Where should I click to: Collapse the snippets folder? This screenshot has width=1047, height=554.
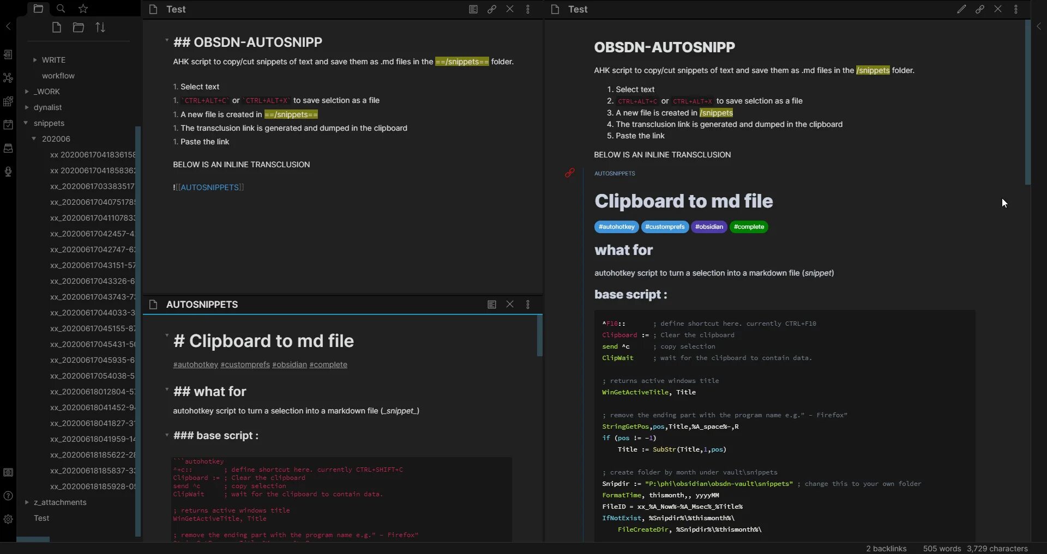point(26,123)
